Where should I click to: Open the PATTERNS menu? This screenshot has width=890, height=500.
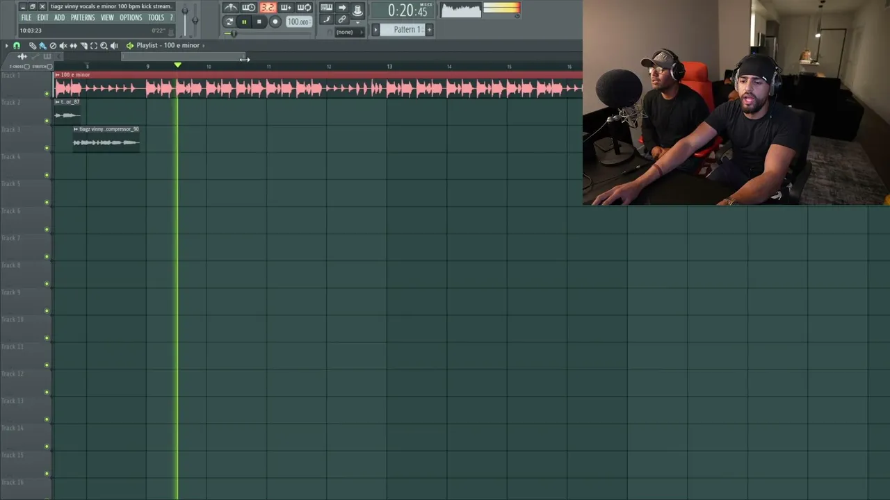[83, 18]
